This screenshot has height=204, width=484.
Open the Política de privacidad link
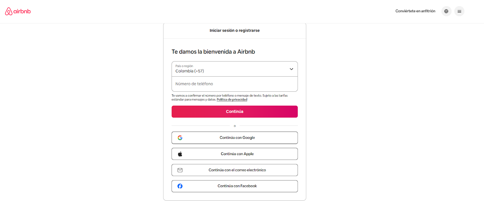point(232,100)
